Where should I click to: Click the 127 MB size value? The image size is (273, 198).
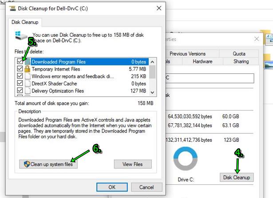click(138, 91)
